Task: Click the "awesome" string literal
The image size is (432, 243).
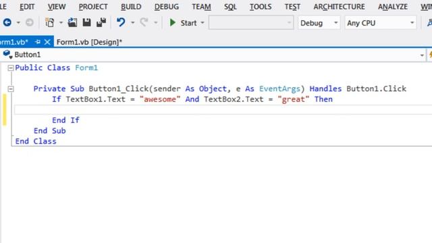Action: [x=160, y=99]
